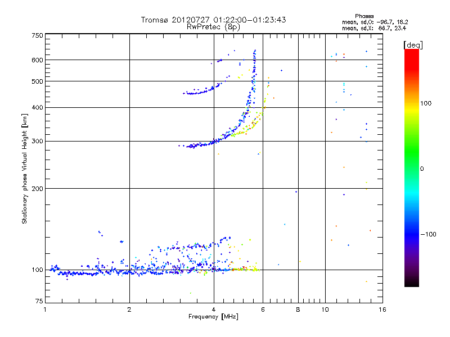Click the y-axis '500' tick label
Image resolution: width=450 pixels, height=337 pixels.
tap(37, 81)
